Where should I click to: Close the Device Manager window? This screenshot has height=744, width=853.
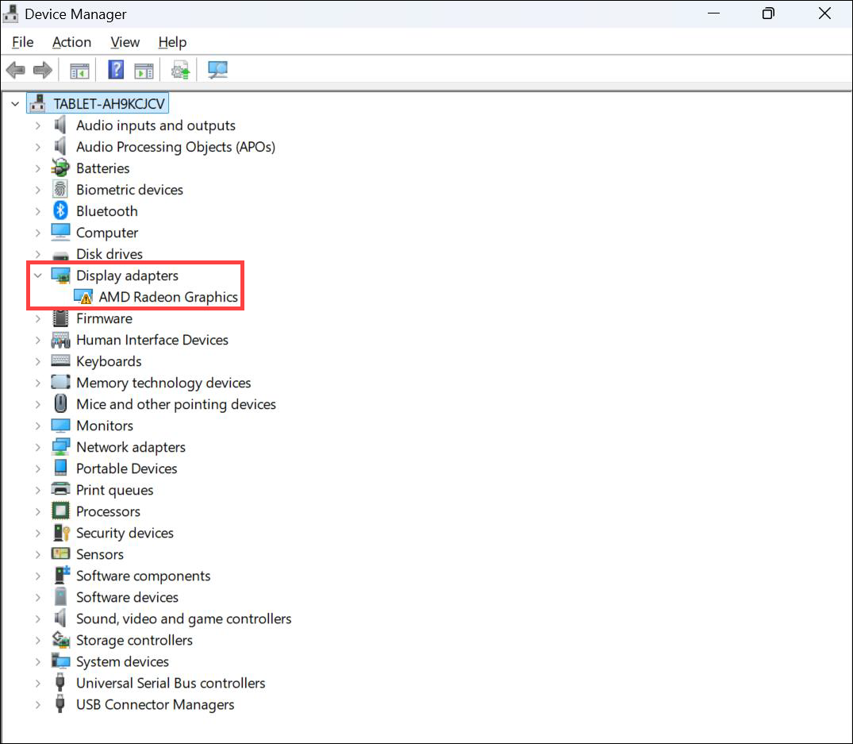pos(824,13)
